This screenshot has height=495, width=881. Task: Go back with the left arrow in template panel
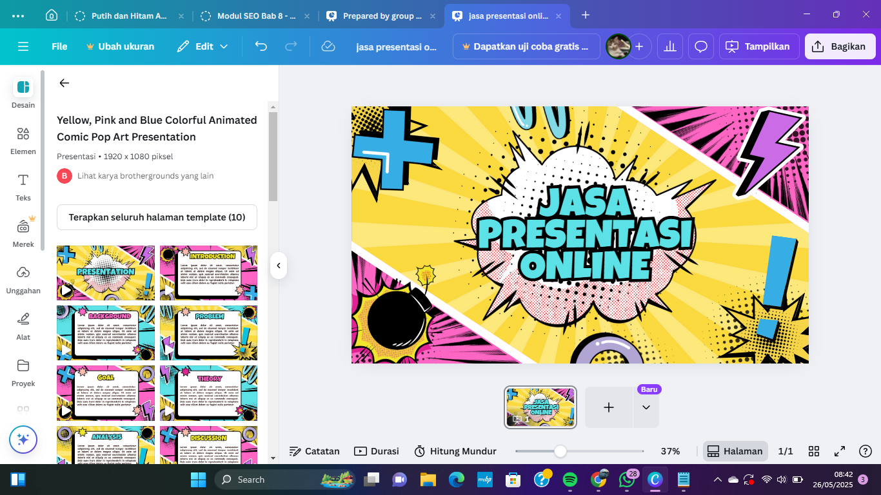(64, 83)
